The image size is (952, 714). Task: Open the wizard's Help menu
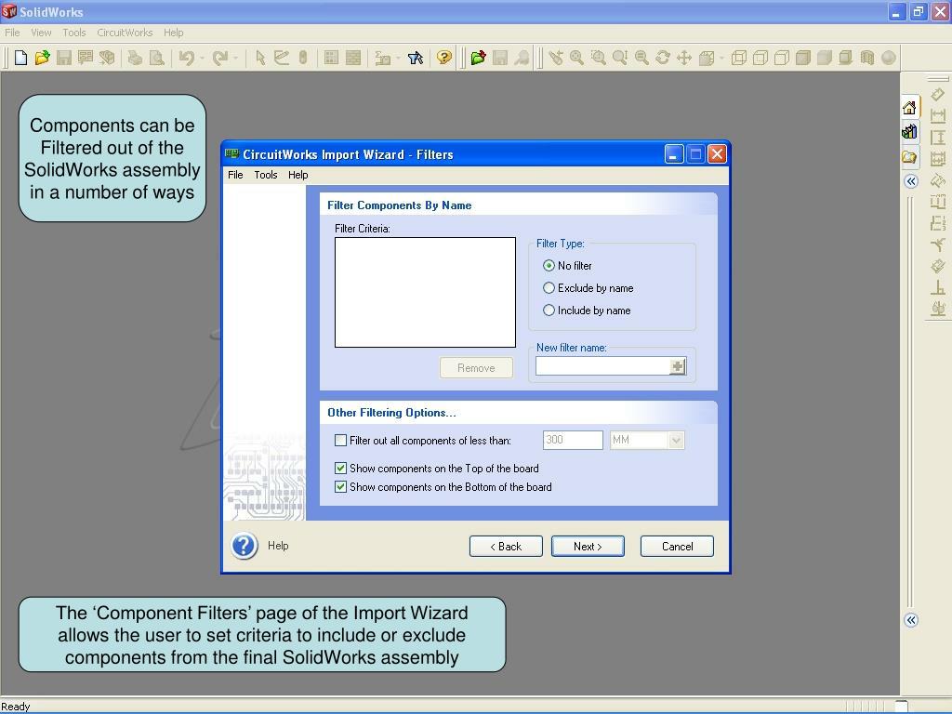[x=297, y=175]
